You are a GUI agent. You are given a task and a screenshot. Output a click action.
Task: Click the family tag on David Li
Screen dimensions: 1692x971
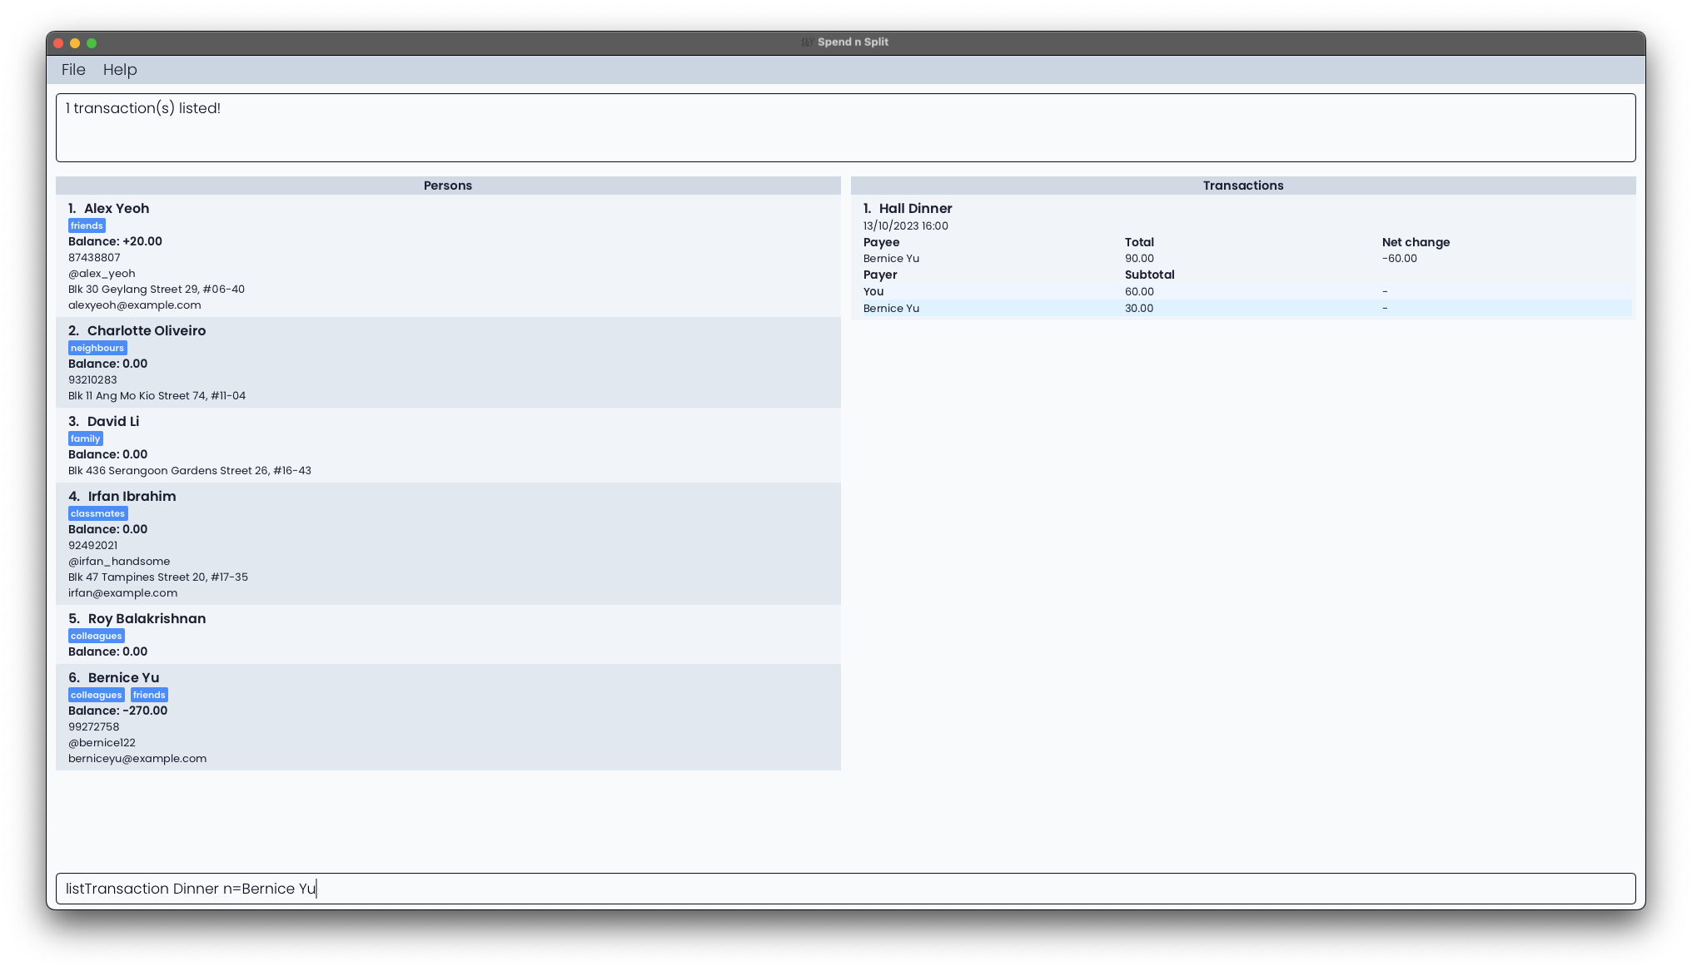[x=86, y=438]
